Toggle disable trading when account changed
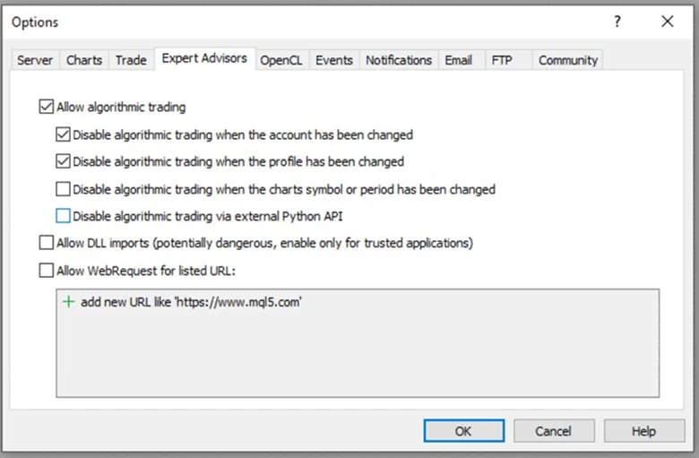Screen dimensions: 699x458 (x=63, y=134)
